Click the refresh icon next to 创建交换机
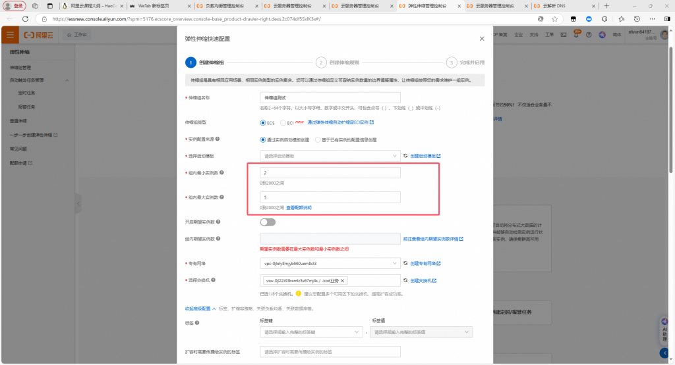 coord(406,280)
